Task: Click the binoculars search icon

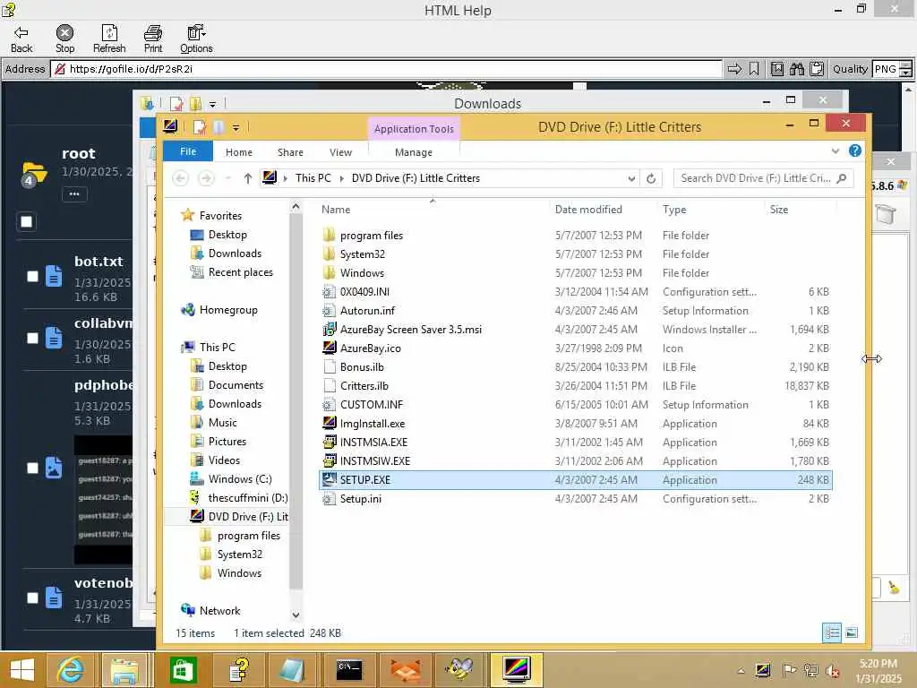Action: click(x=796, y=69)
